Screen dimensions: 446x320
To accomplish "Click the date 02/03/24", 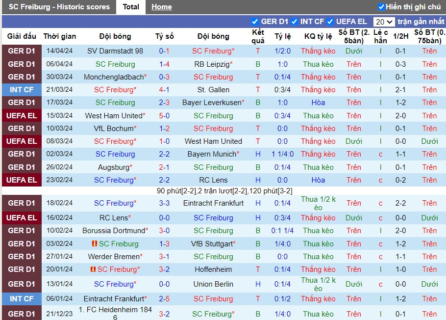I will [x=59, y=154].
